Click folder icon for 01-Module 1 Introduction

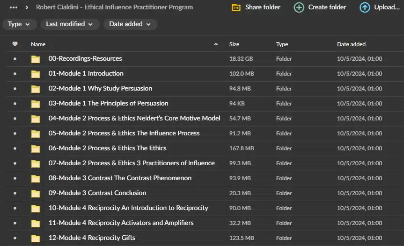[36, 74]
